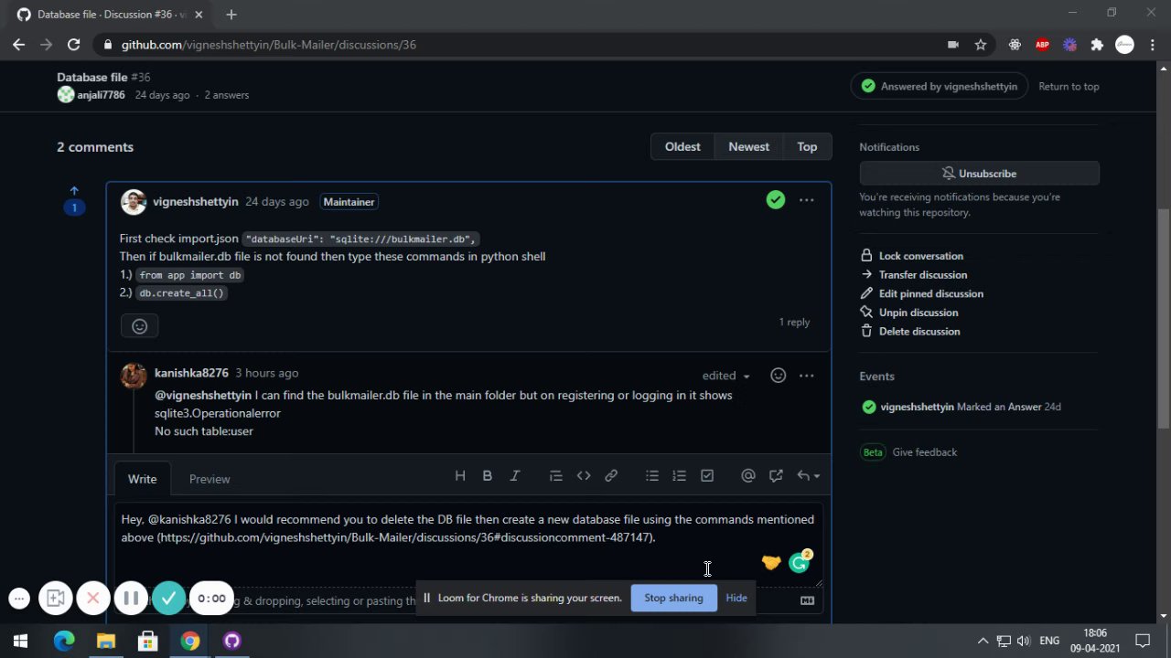Reload the page
The width and height of the screenshot is (1171, 658).
pyautogui.click(x=74, y=45)
